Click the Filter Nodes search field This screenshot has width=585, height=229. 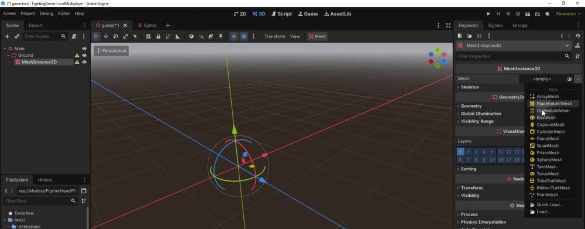point(45,36)
